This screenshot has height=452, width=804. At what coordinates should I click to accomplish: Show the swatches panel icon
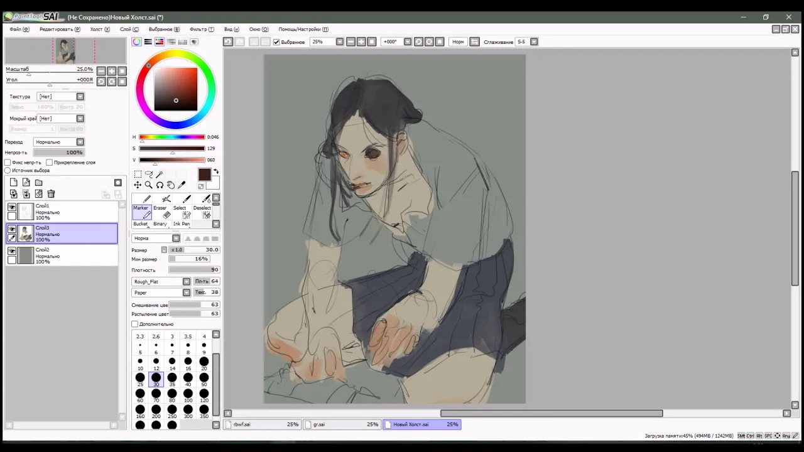click(x=183, y=42)
